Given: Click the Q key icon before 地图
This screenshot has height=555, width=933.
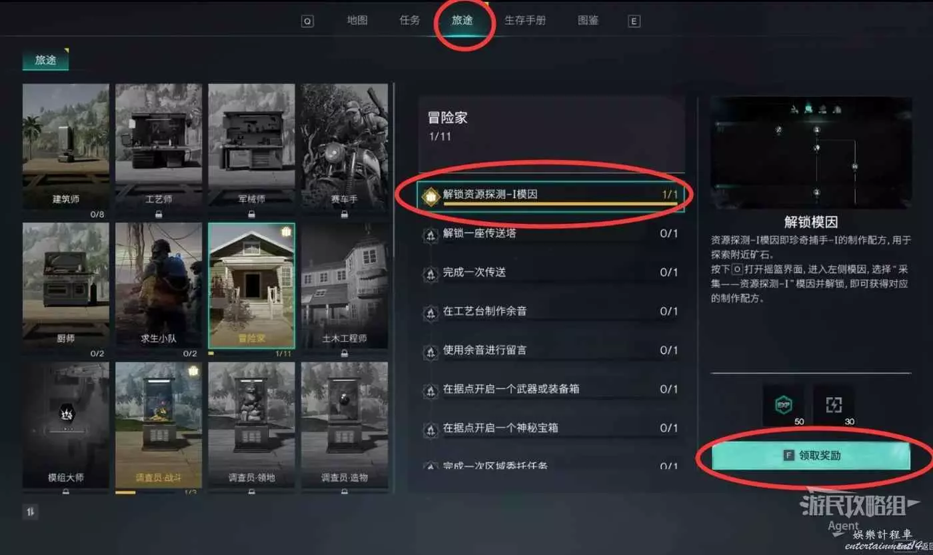Looking at the screenshot, I should point(307,21).
